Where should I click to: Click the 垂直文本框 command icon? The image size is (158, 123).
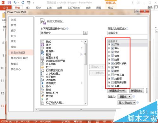point(42,58)
